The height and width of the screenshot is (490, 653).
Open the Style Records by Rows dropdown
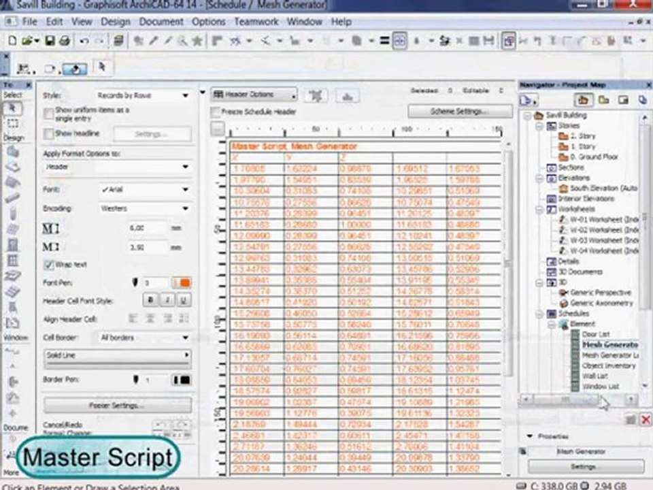[143, 95]
